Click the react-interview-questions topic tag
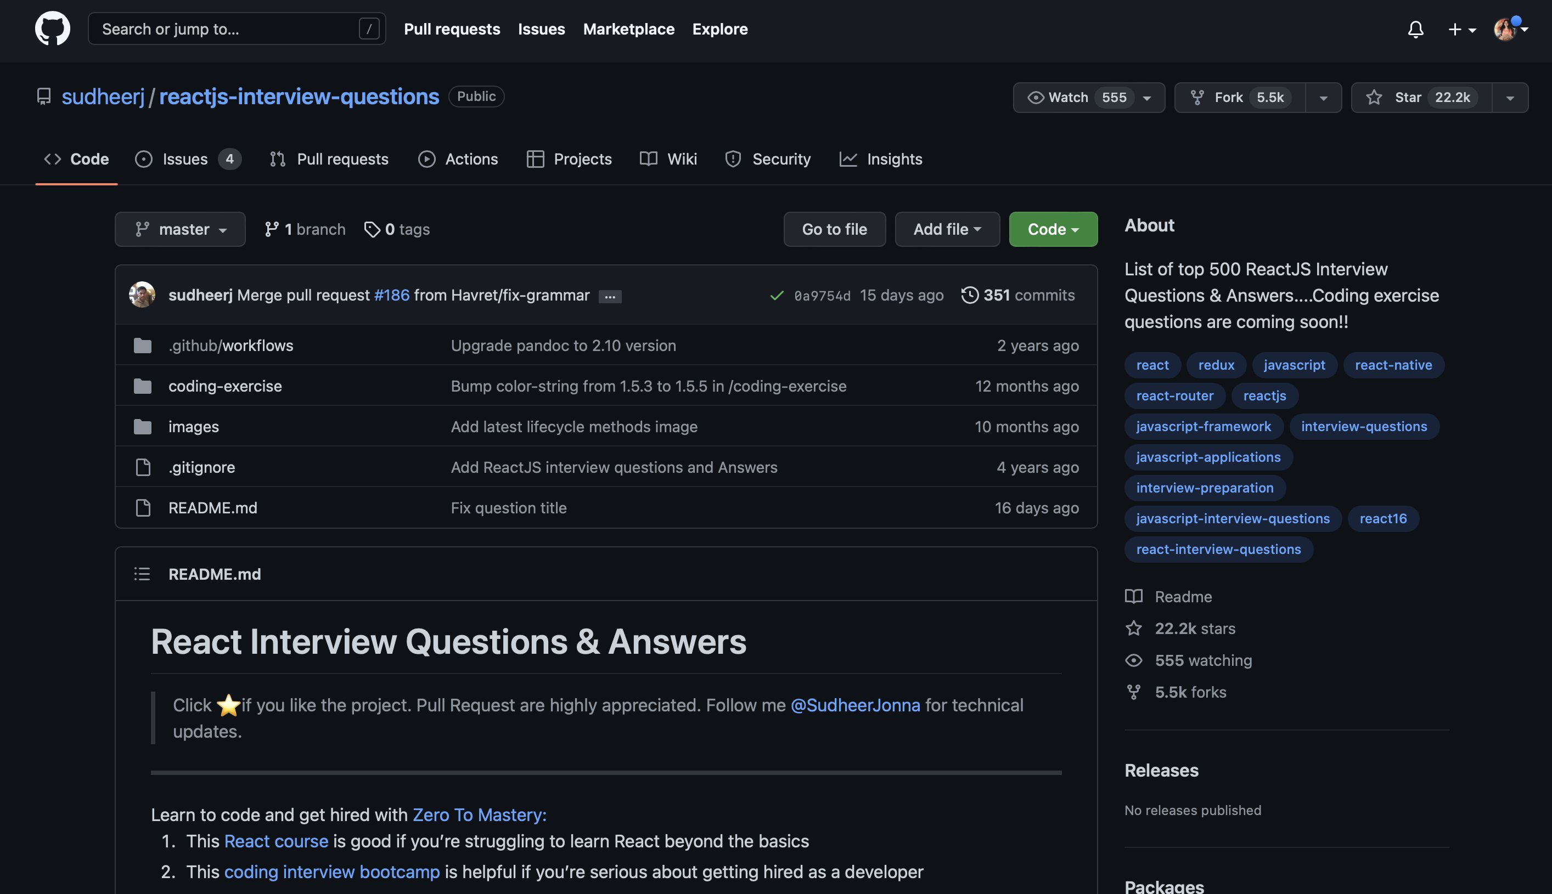1552x894 pixels. 1218,549
